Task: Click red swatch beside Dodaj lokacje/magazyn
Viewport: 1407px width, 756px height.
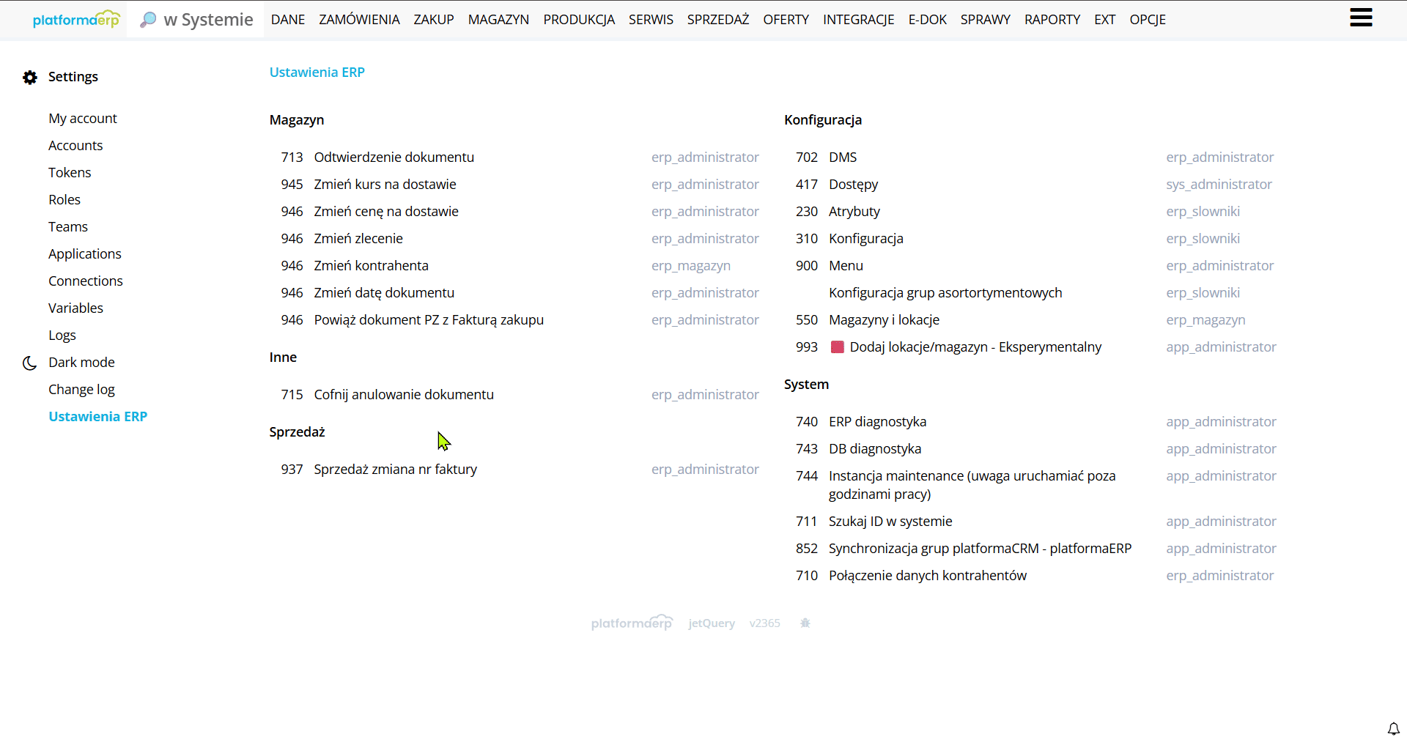Action: 837,347
